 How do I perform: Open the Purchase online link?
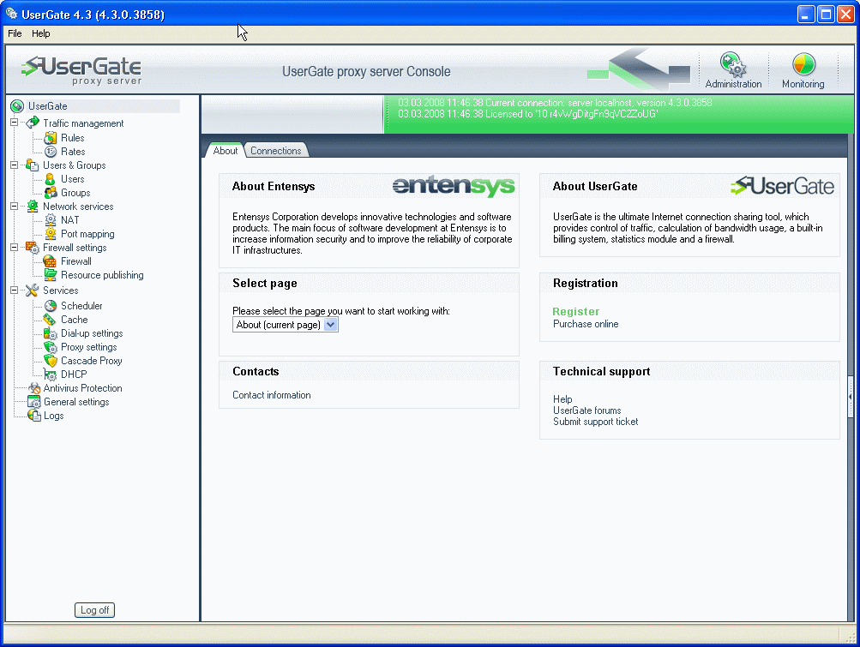(586, 324)
